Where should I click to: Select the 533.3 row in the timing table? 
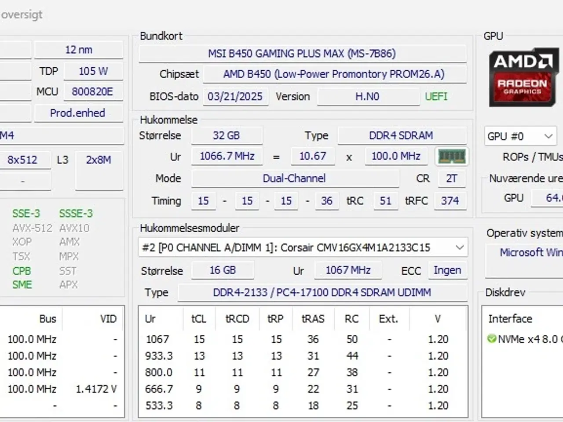point(303,405)
